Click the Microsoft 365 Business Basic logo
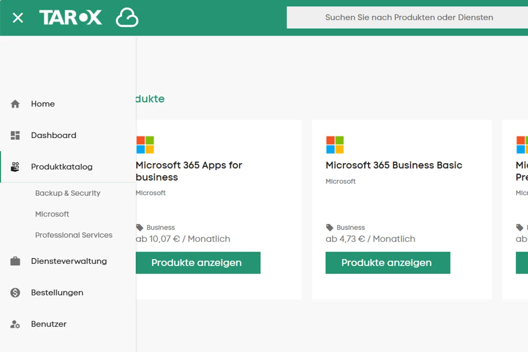 click(335, 145)
